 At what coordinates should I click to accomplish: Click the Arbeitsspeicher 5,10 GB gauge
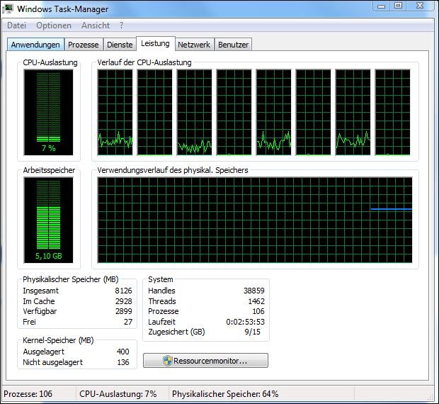pyautogui.click(x=48, y=220)
